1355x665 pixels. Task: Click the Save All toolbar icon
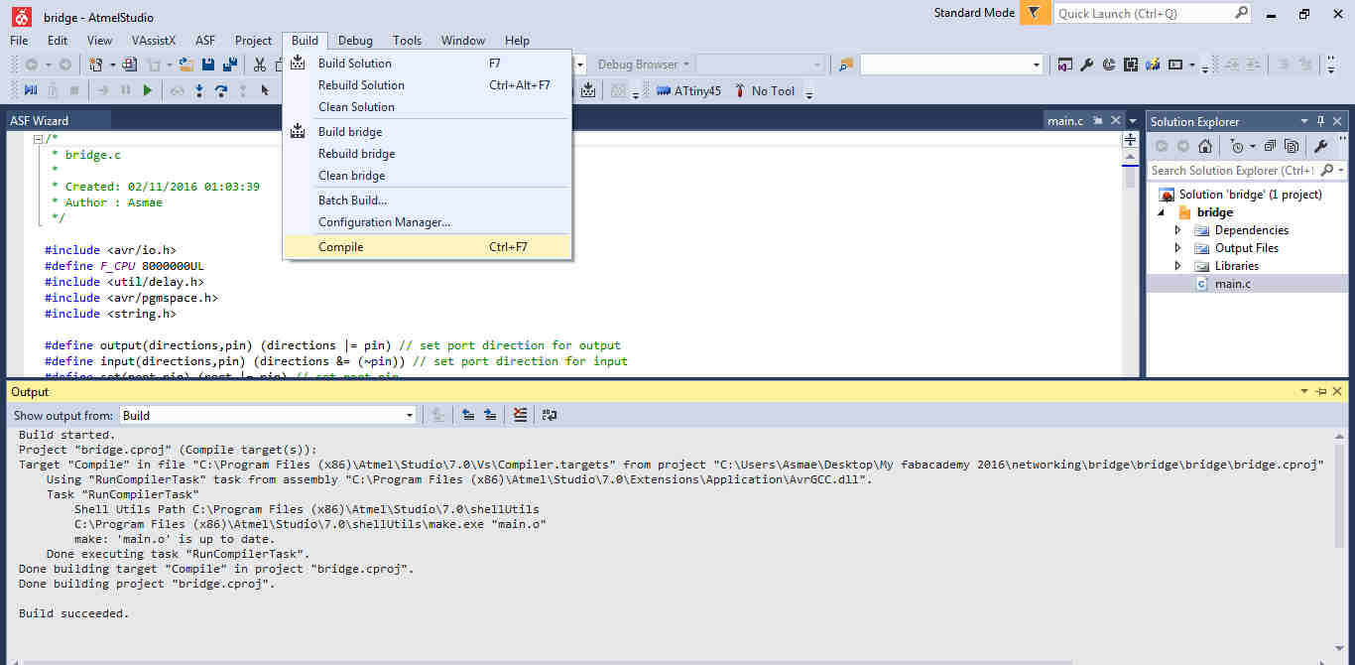[x=230, y=65]
